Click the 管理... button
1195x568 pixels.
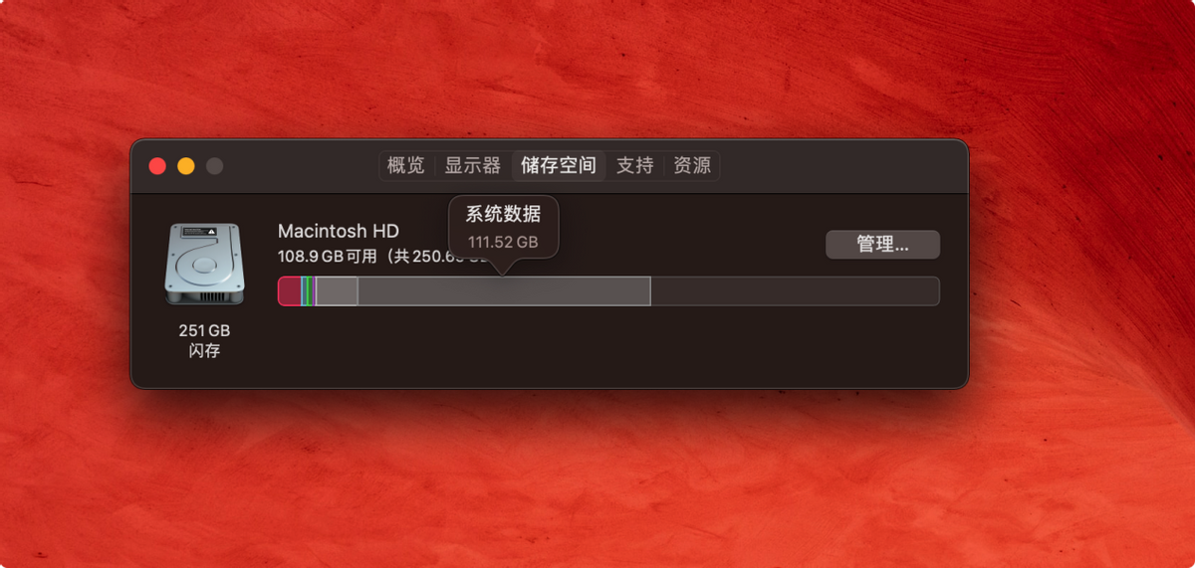(882, 244)
